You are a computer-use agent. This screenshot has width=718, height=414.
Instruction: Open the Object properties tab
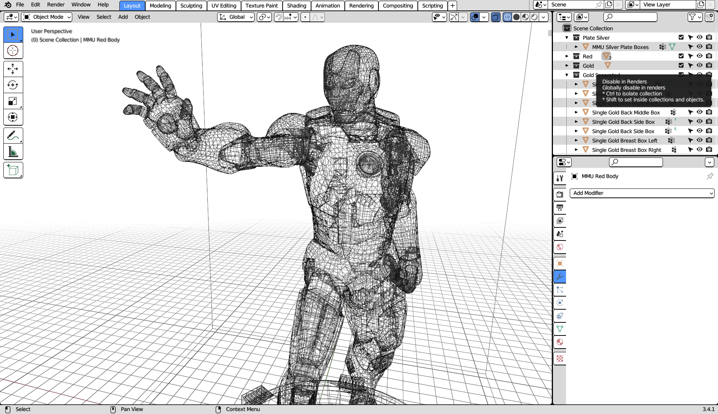point(560,264)
